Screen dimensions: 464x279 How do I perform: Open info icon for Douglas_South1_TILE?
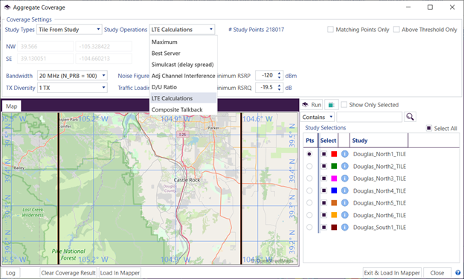point(345,227)
